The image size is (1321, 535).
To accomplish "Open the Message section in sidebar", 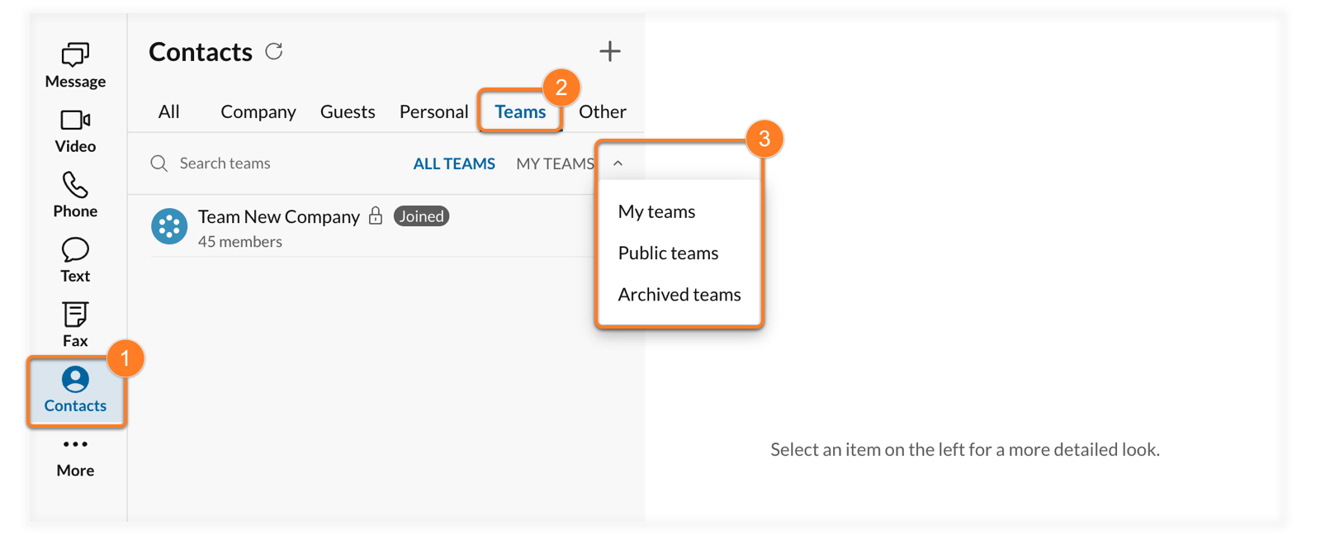I will click(x=75, y=65).
